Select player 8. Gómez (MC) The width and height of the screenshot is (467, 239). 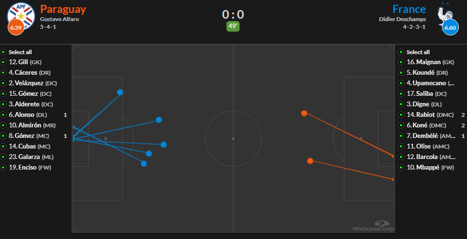point(29,136)
